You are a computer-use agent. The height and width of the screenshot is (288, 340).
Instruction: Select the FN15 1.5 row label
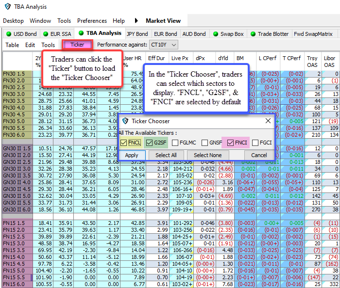pyautogui.click(x=17, y=223)
